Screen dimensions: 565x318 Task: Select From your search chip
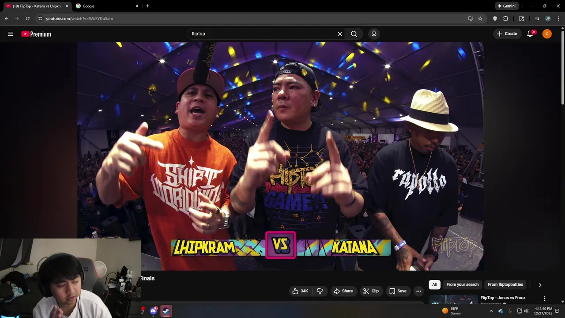click(462, 285)
